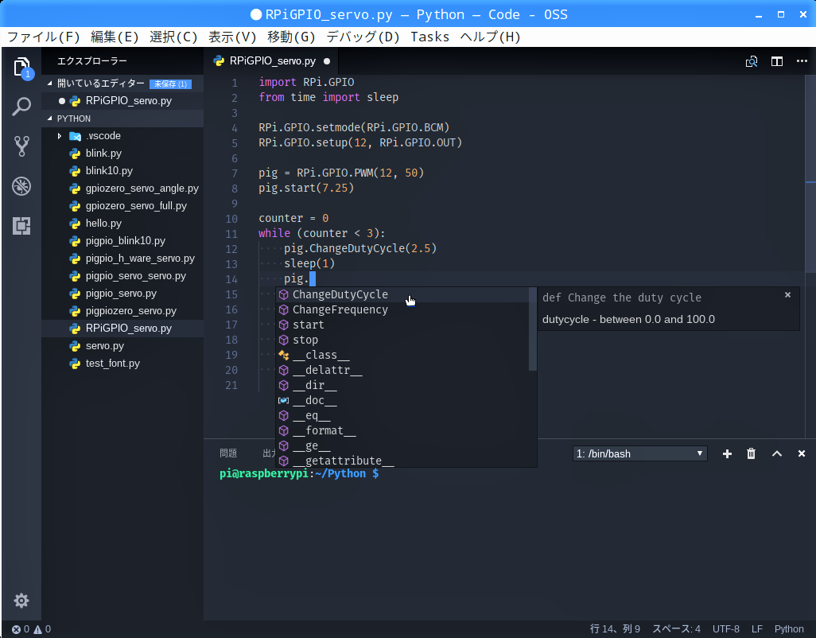The image size is (816, 638).
Task: Click the Python icon beside blink.py
Action: 75,154
